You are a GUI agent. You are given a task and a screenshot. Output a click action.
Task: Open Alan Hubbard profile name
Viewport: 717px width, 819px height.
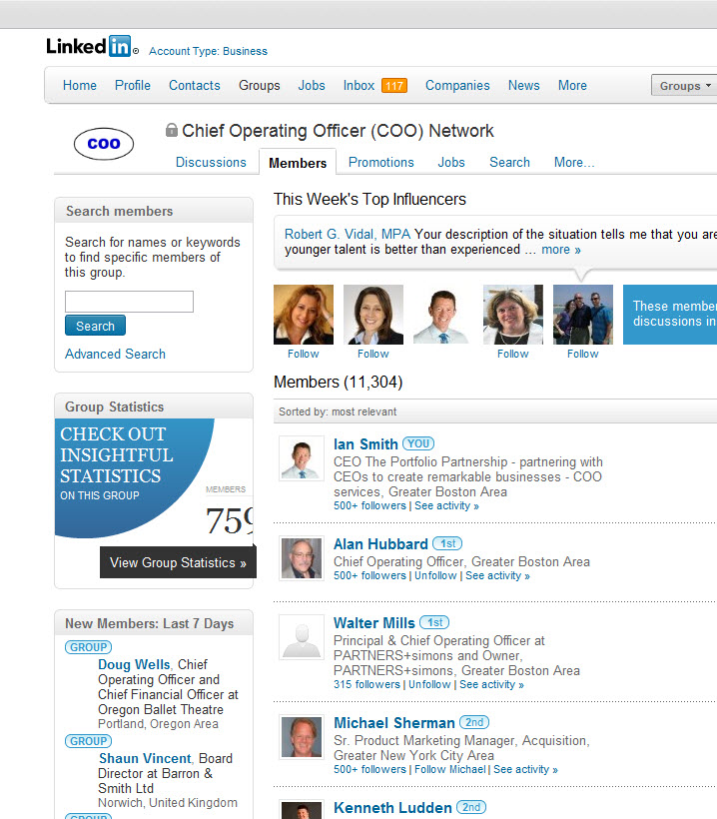click(380, 543)
